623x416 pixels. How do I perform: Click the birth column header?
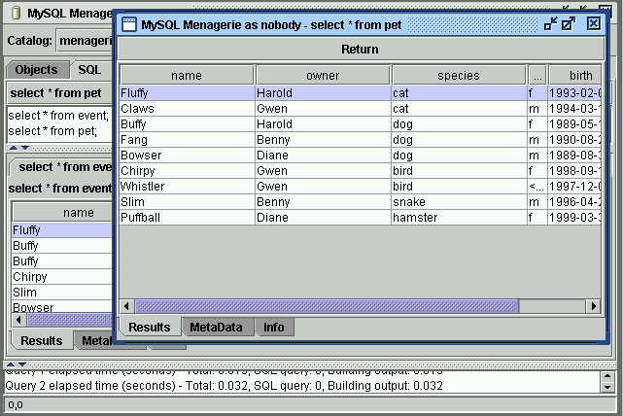574,75
